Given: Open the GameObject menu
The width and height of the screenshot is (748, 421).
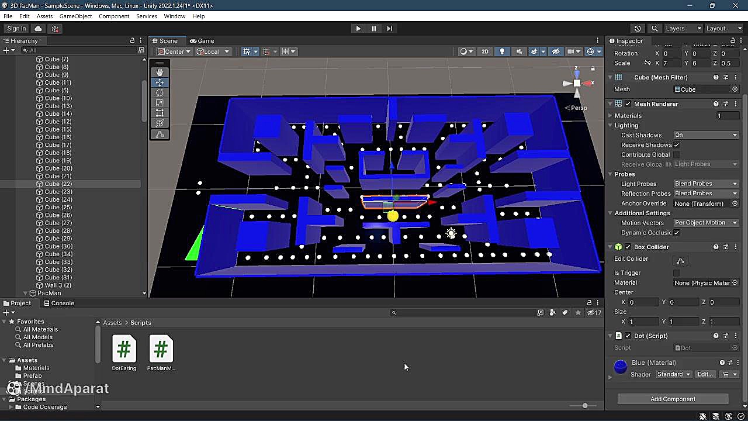Looking at the screenshot, I should [75, 16].
